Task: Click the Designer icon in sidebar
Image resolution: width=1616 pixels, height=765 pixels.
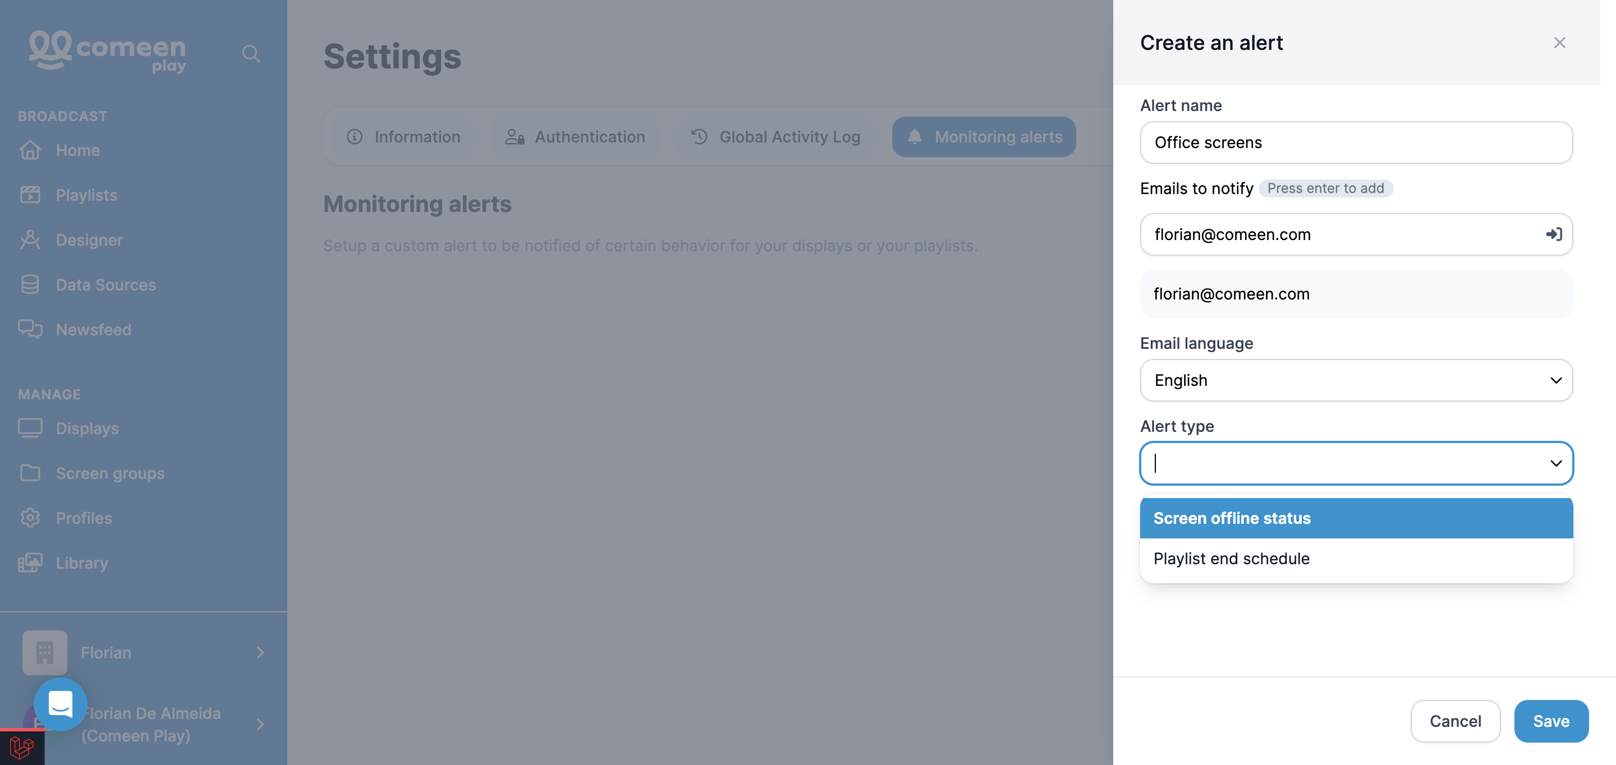Action: pyautogui.click(x=30, y=239)
